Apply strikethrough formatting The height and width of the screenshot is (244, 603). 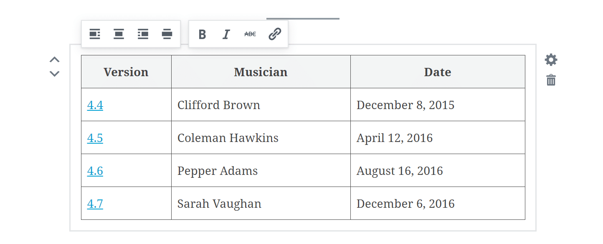pos(250,34)
